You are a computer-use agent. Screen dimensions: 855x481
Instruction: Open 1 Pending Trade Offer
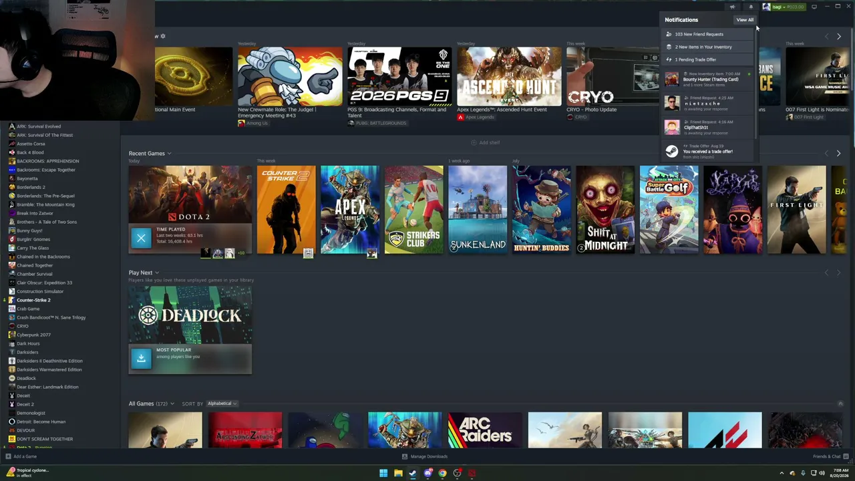click(x=707, y=59)
